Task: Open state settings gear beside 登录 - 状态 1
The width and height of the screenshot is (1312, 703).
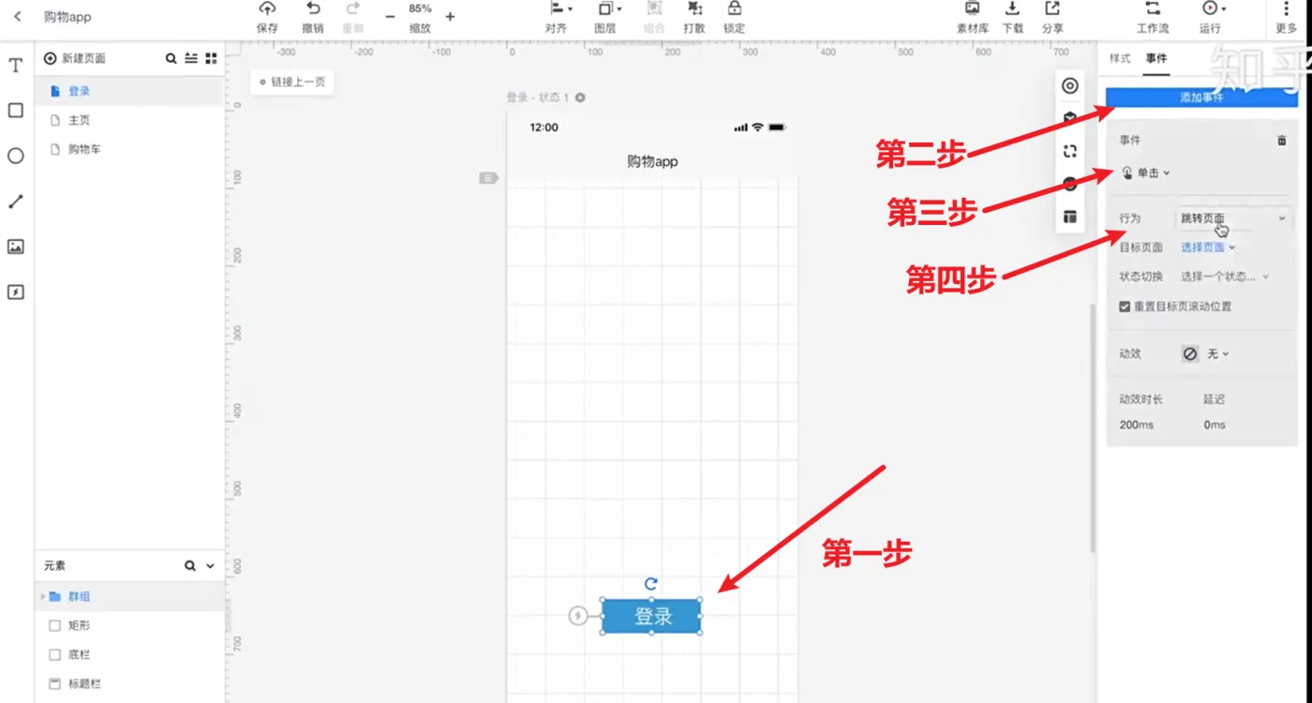Action: click(580, 97)
